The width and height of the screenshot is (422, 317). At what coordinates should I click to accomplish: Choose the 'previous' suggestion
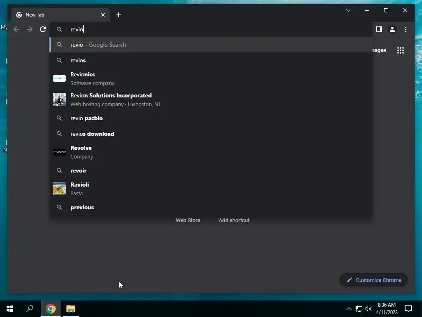point(211,207)
